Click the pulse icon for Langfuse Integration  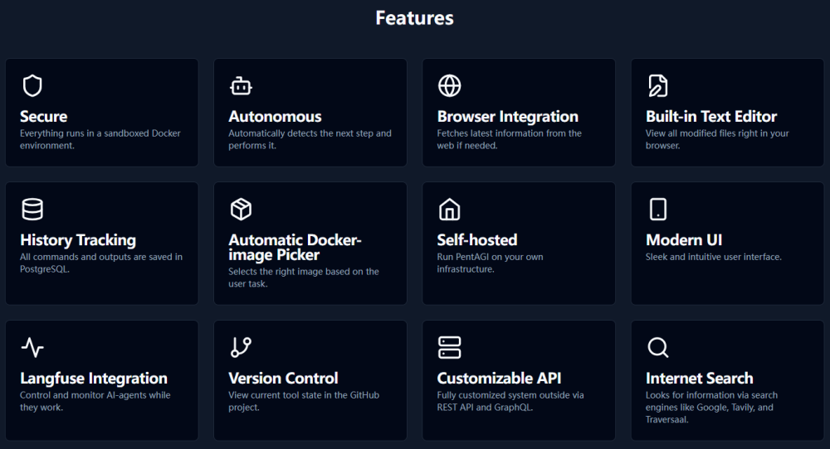click(32, 348)
